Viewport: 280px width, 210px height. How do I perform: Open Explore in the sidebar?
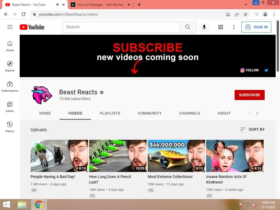pos(10,66)
